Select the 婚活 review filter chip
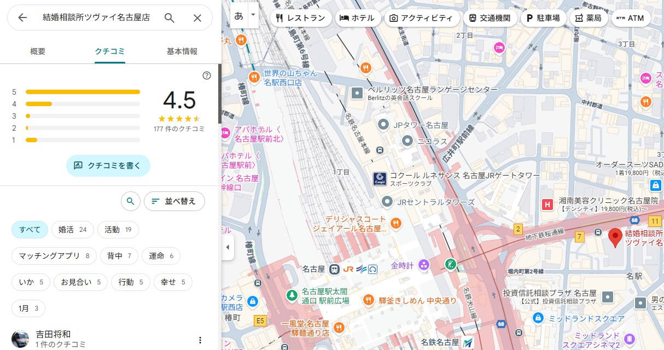664x350 pixels. click(73, 230)
